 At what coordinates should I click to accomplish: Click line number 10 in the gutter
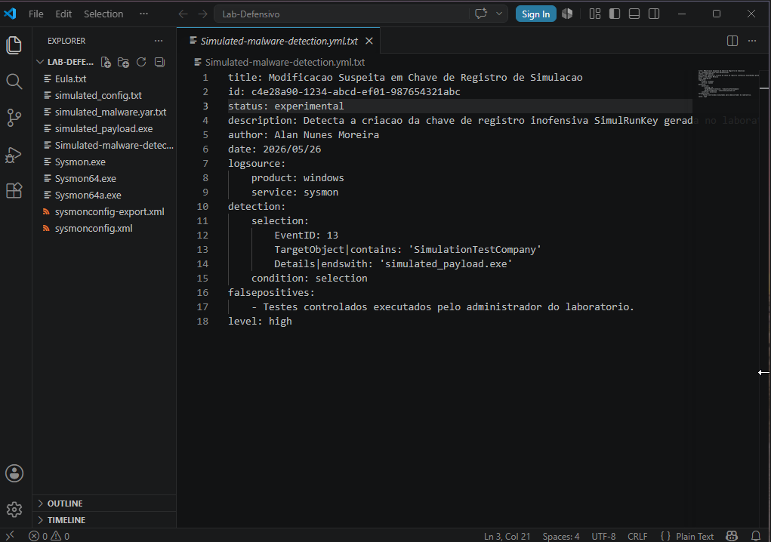(202, 206)
